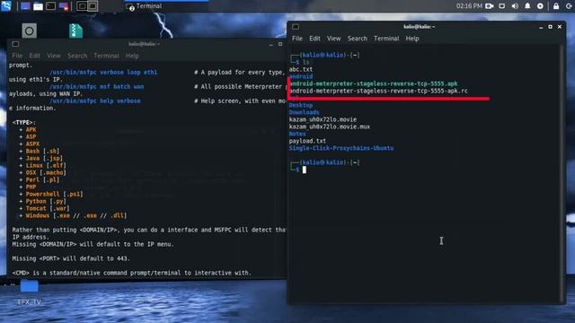
Task: Click the 'Desktop' directory in the ls output
Action: tap(301, 105)
